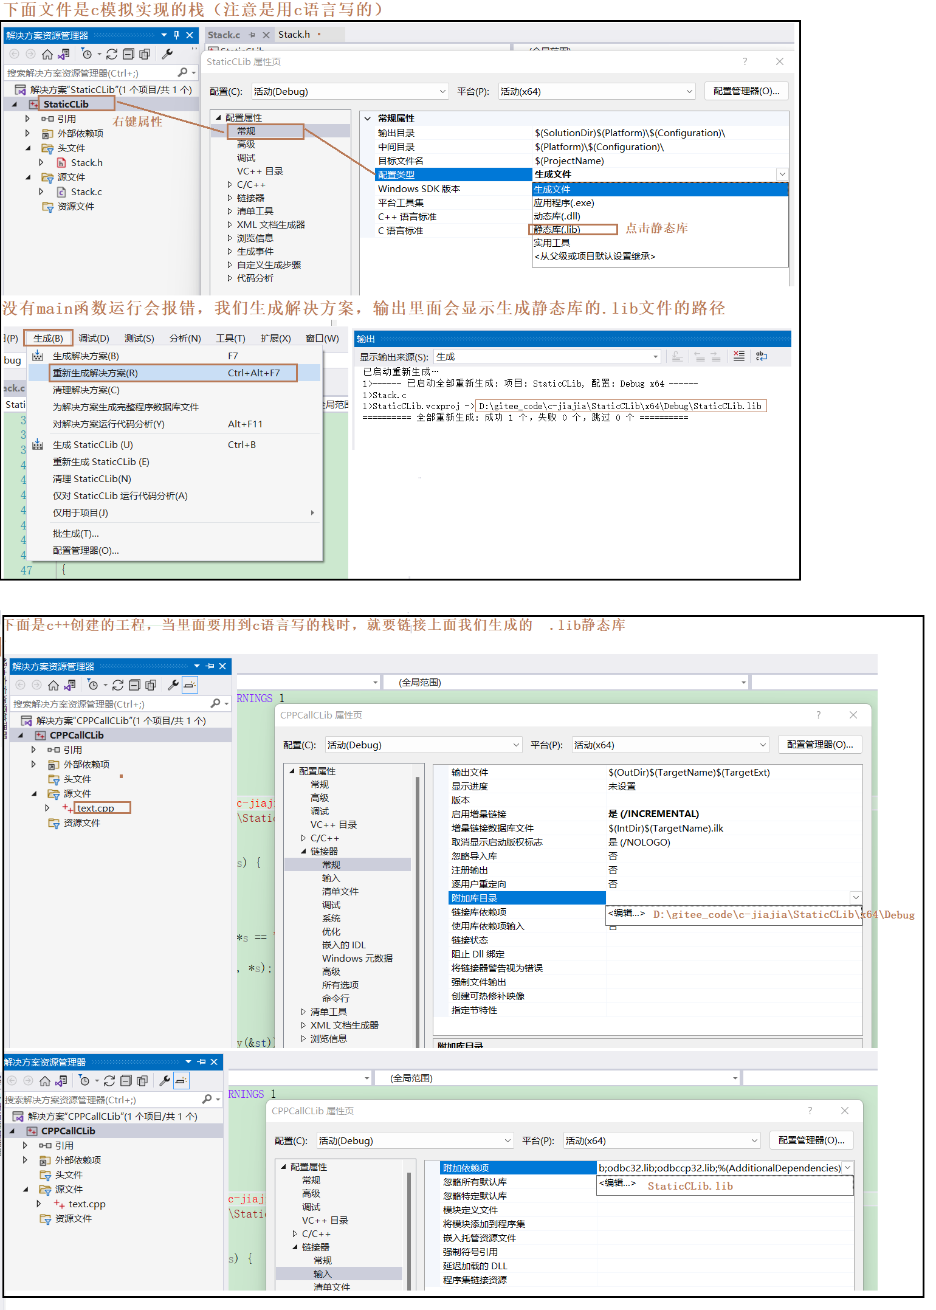Open Properties wrench icon in StaticCLib Solution Explorer
This screenshot has width=936, height=1310.
tap(167, 54)
